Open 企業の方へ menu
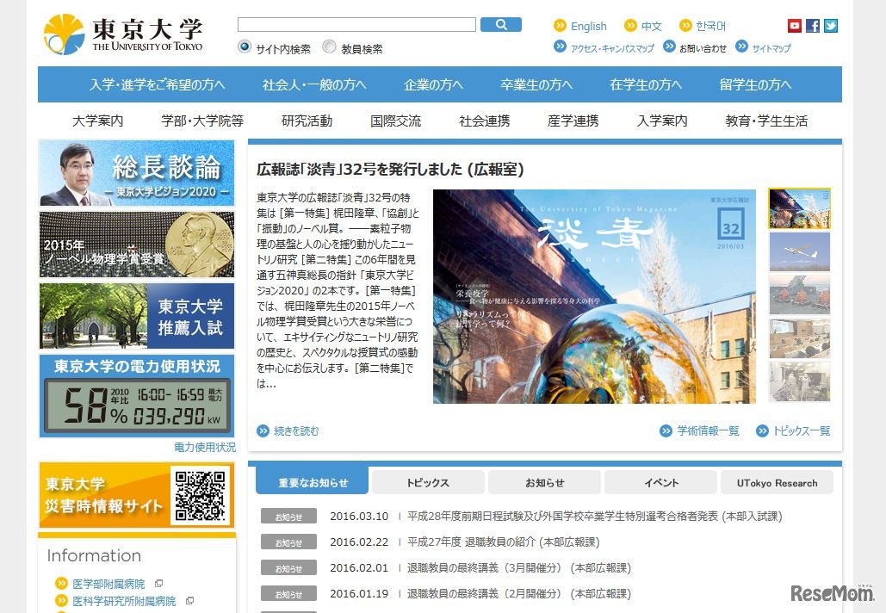Image resolution: width=886 pixels, height=613 pixels. click(433, 84)
